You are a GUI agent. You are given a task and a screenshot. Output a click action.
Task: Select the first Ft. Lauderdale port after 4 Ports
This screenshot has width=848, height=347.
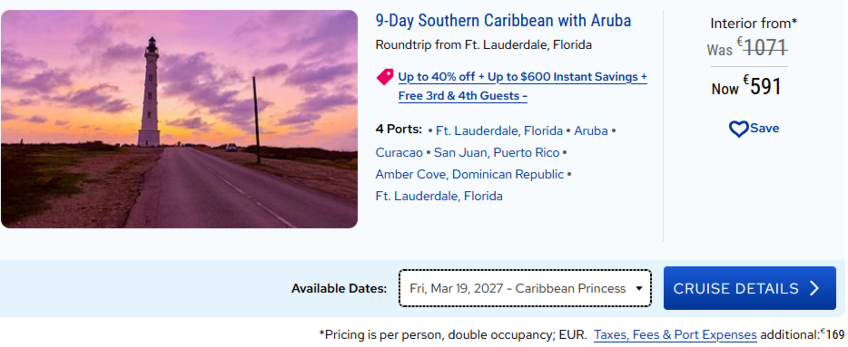click(x=499, y=131)
